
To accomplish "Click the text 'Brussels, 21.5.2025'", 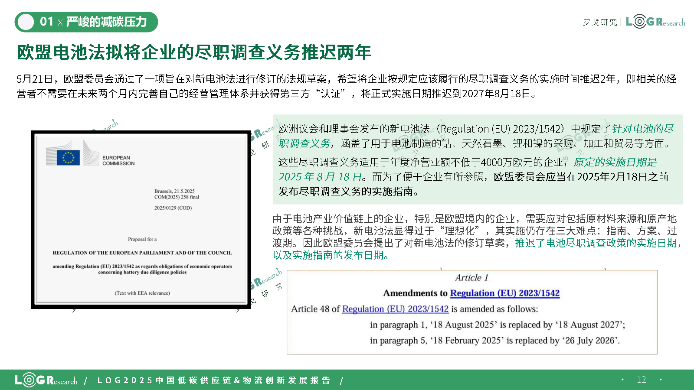I will point(174,191).
